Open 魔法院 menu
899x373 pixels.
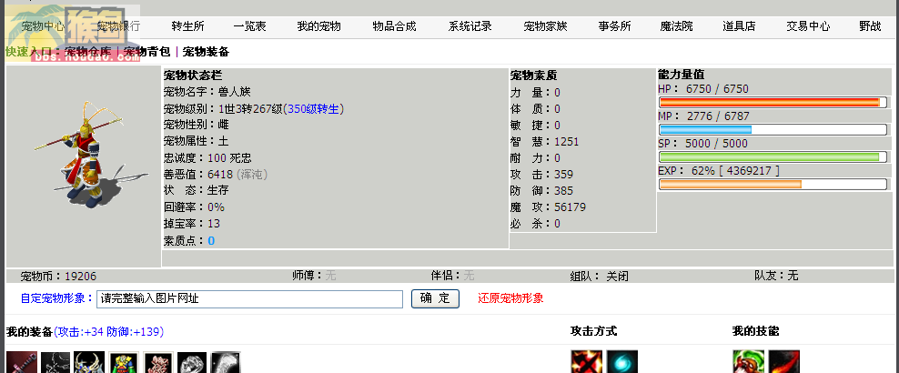point(677,26)
